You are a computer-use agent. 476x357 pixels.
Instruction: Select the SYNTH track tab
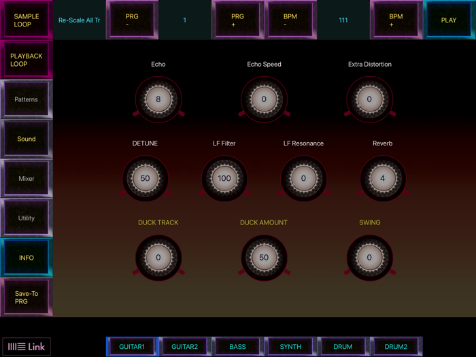[290, 346]
